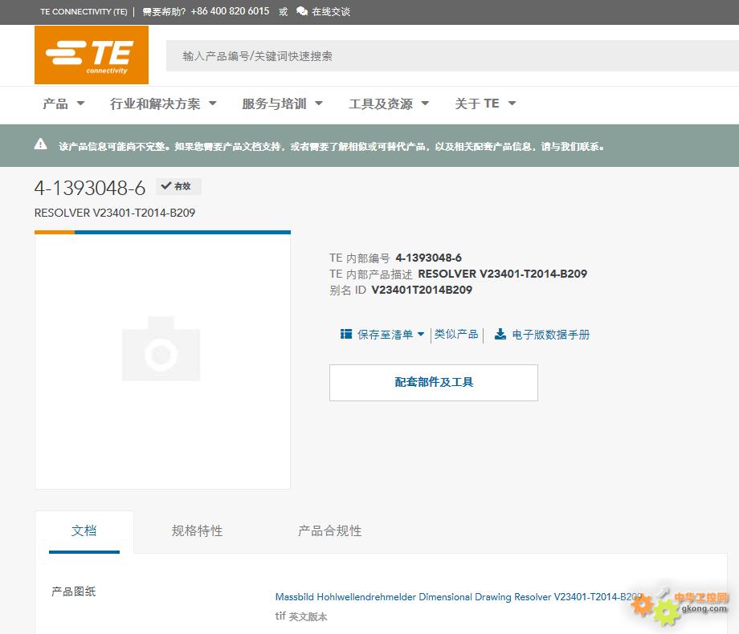
Task: Download the 电子版数据手册 link
Action: 550,335
